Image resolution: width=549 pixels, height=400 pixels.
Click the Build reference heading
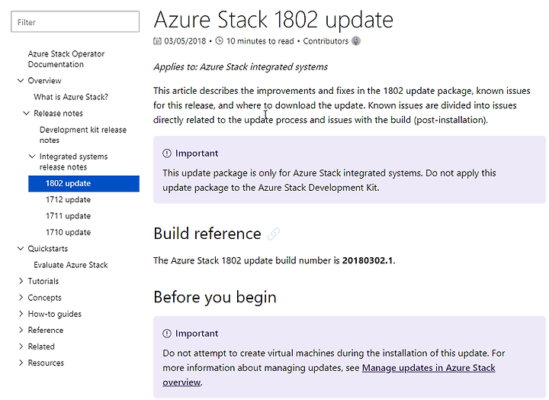coord(207,234)
